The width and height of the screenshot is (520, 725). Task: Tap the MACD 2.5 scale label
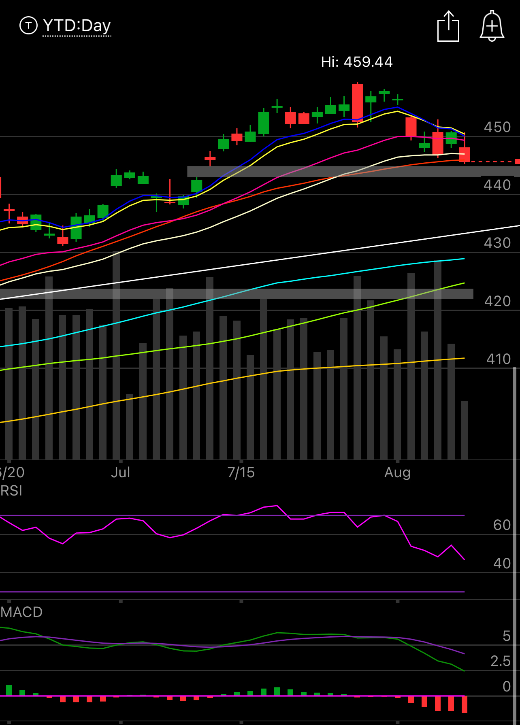(x=500, y=661)
